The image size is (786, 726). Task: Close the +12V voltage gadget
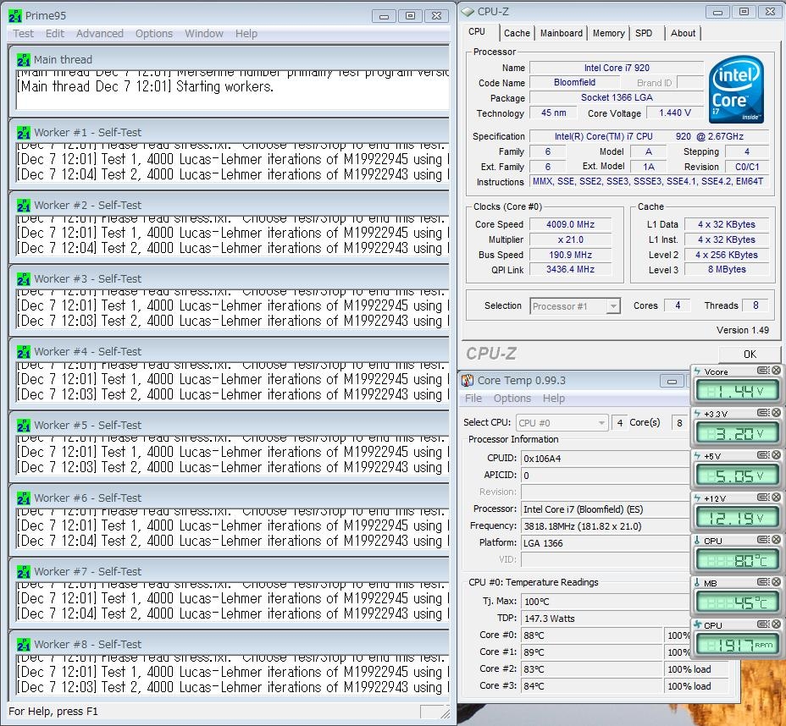click(x=776, y=498)
